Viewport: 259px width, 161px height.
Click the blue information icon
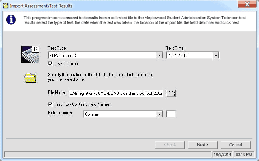tap(11, 20)
